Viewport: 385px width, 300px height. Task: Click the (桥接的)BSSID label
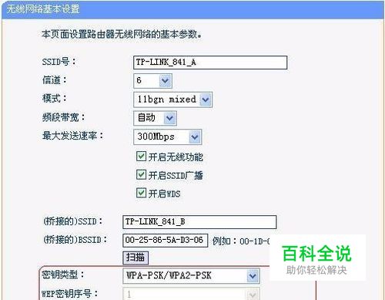tap(75, 240)
